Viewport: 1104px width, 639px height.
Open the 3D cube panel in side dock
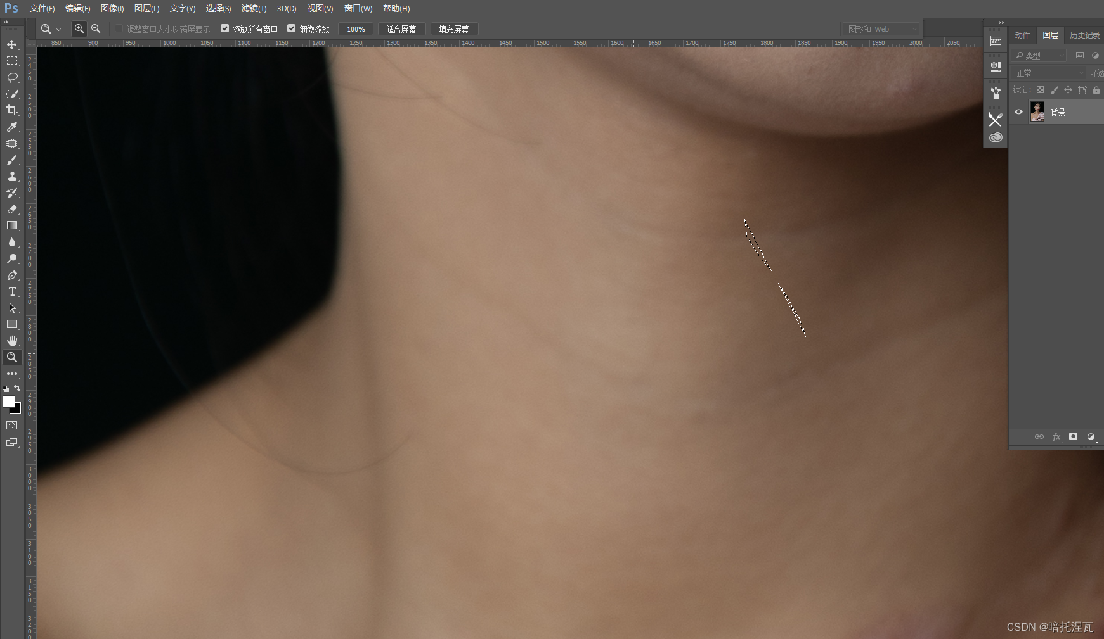click(x=996, y=66)
